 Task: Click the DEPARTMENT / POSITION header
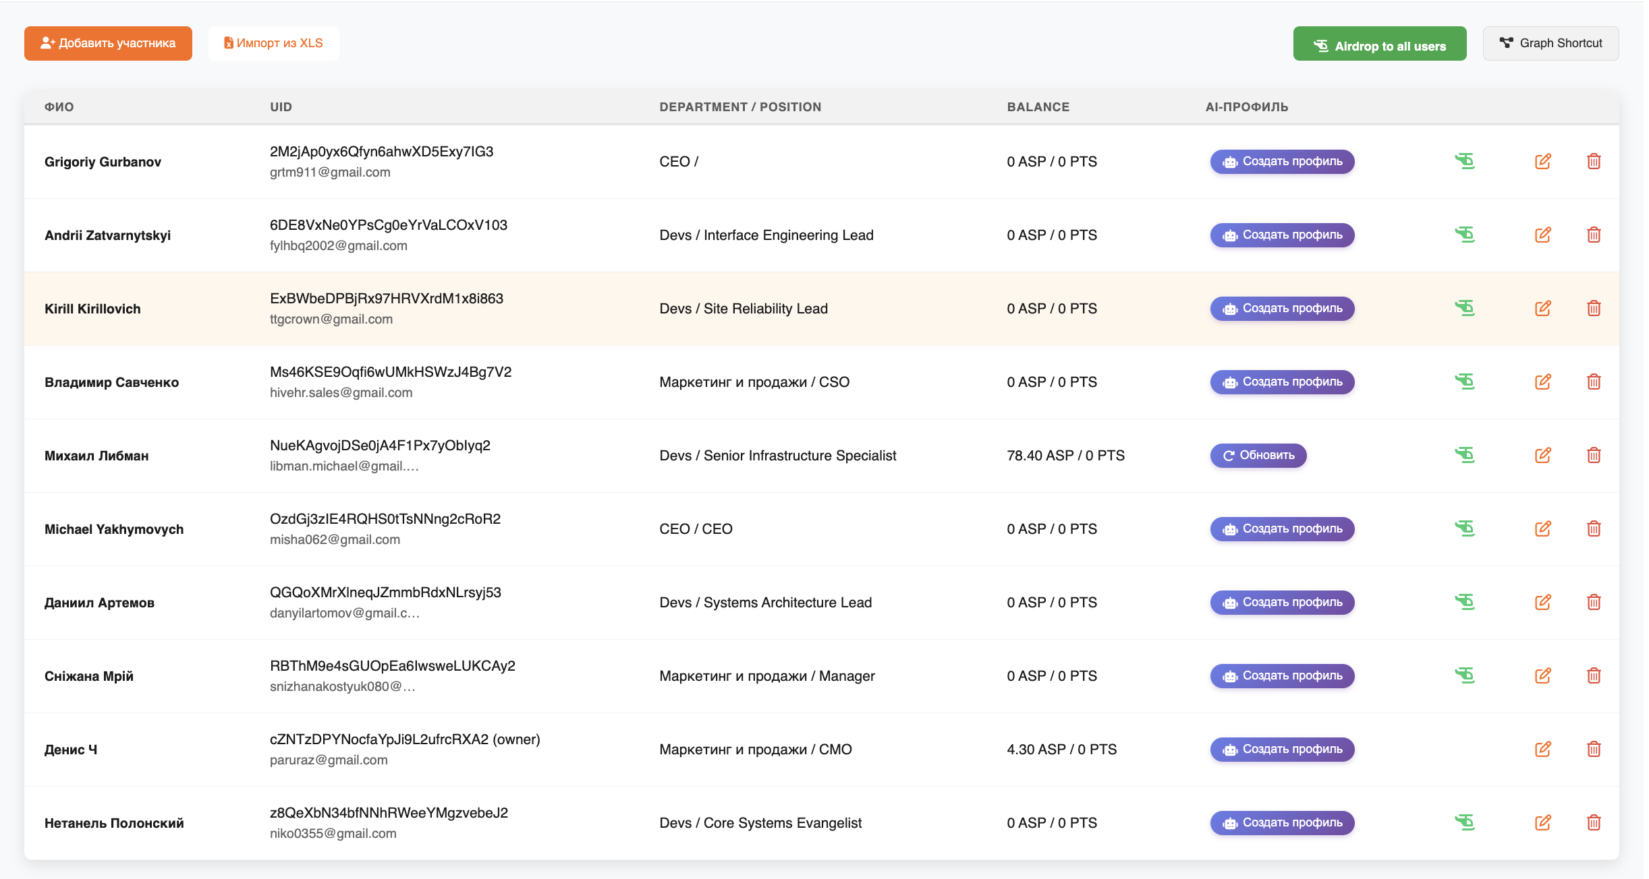tap(740, 107)
